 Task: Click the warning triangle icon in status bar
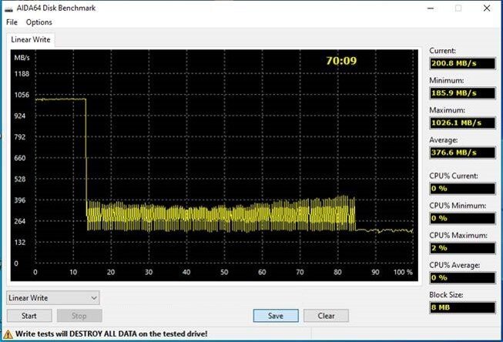pyautogui.click(x=8, y=334)
